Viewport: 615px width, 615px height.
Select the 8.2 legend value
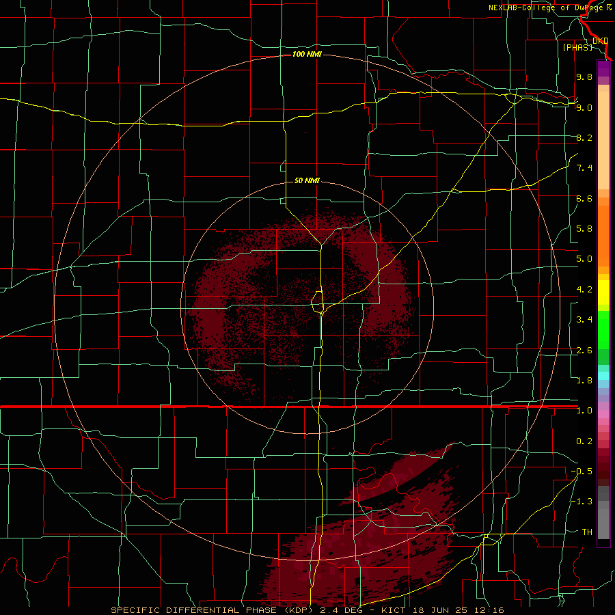584,137
